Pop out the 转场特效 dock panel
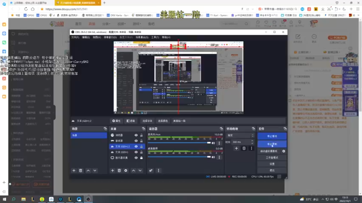Viewport: 362px width, 203px height. point(253,129)
